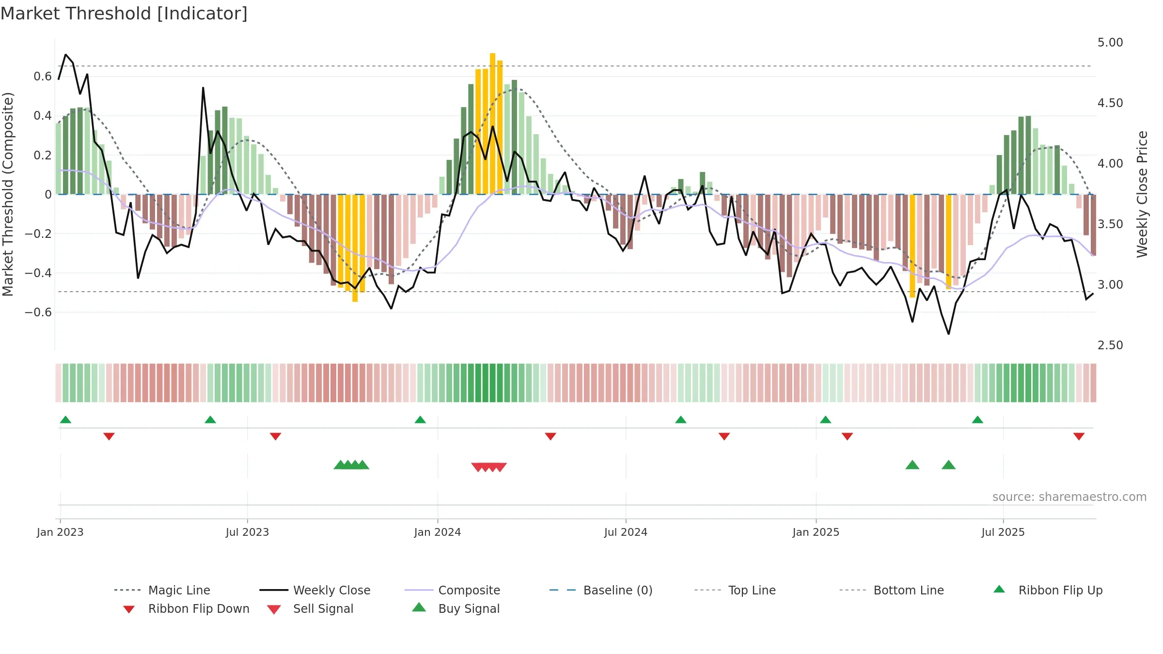Viewport: 1163px width, 654px height.
Task: Click the Jan 2023 axis label
Action: point(60,532)
